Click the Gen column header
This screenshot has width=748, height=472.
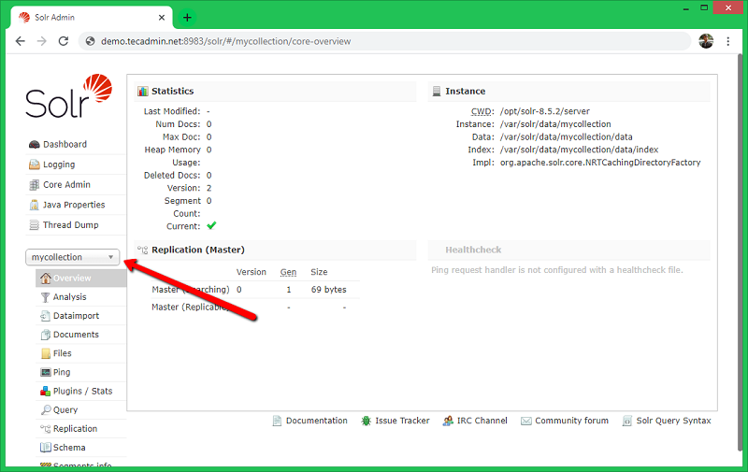288,272
